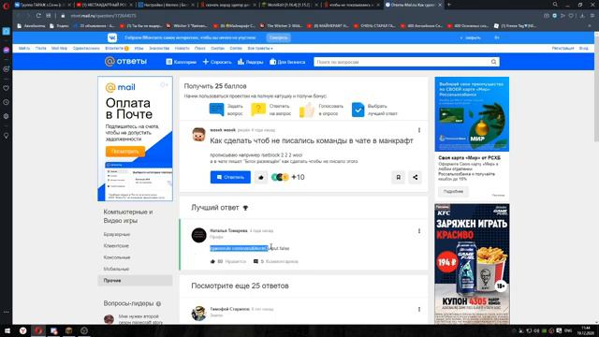
Task: Open comments on the best answer
Action: 275,261
